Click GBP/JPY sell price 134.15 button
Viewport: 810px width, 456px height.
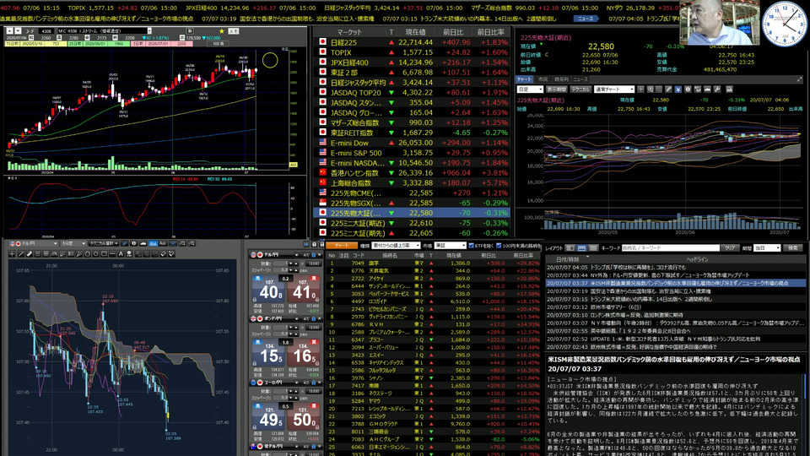click(270, 354)
